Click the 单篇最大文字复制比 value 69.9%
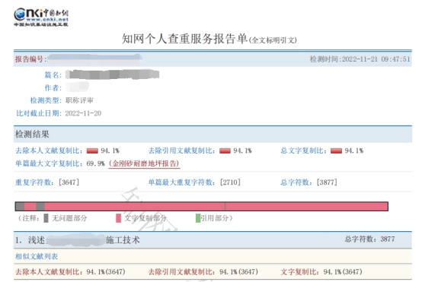 click(95, 163)
